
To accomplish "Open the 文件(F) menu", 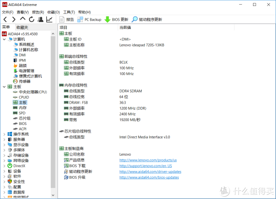I will point(7,12).
